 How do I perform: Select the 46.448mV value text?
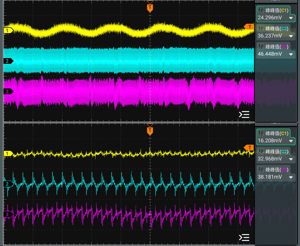click(270, 54)
